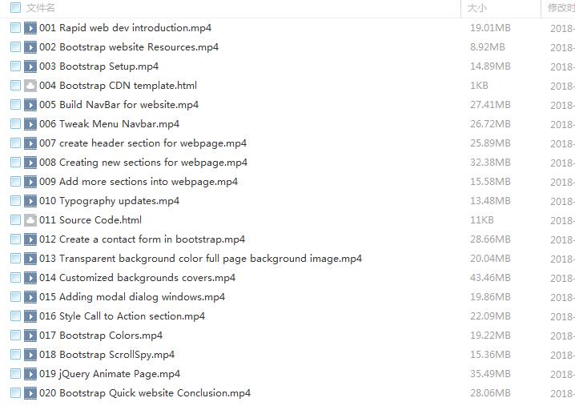
Task: Open 003 Bootstrap Setup.mp4 file
Action: pos(99,66)
